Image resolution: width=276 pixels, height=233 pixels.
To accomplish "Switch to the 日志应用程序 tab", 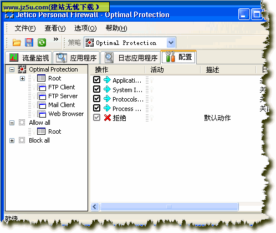I will (130, 58).
